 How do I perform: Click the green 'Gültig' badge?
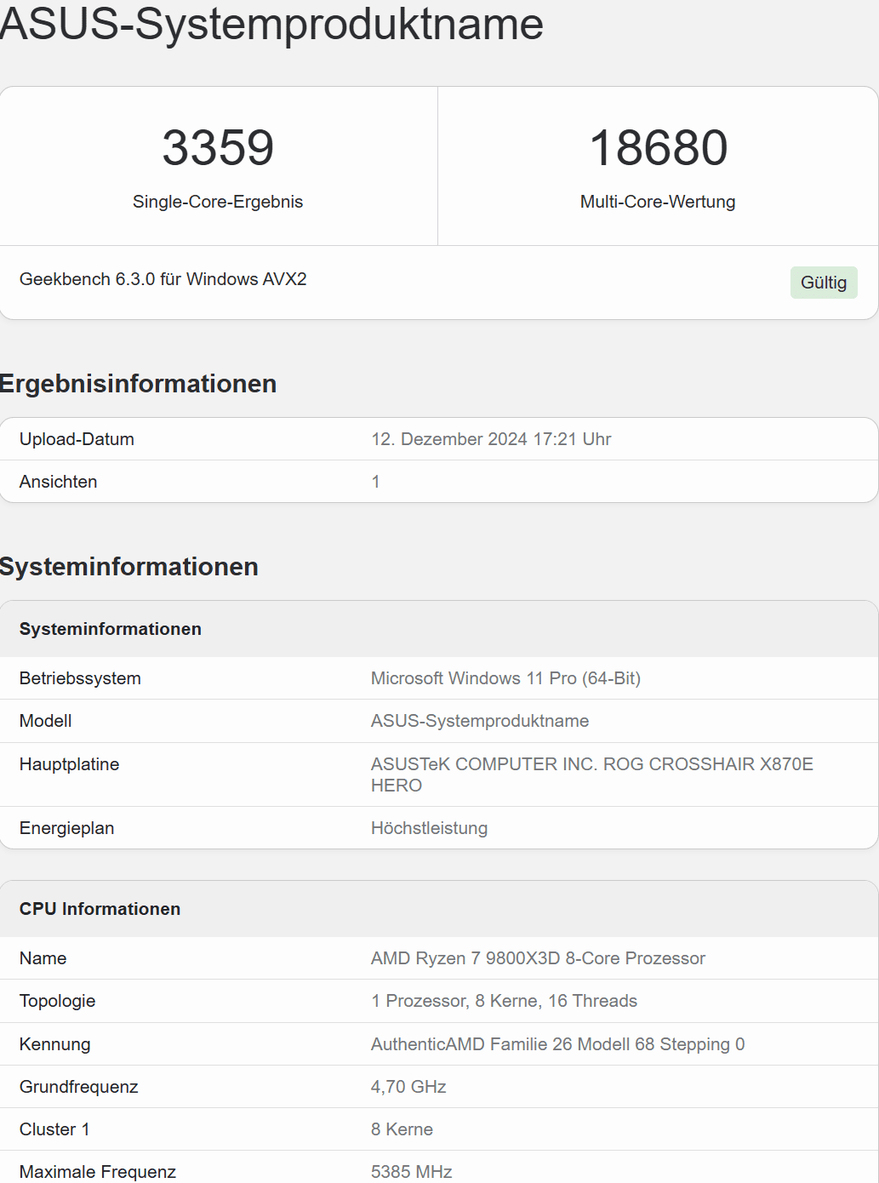(824, 283)
